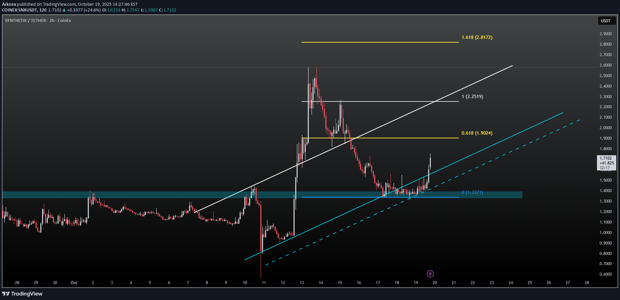The width and height of the screenshot is (620, 300).
Task: Select the 0 (1.3371) Fibonacci label
Action: (472, 192)
